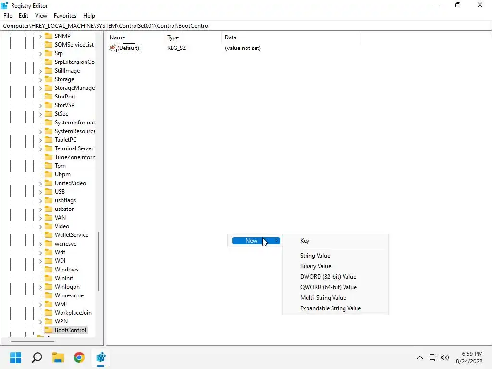
Task: Select the StSec folder icon
Action: click(49, 114)
